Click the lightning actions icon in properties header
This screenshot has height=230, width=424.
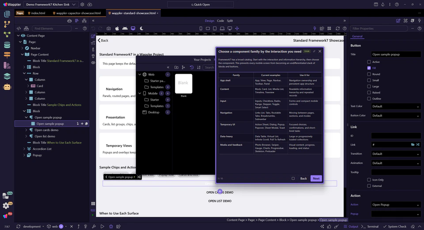pyautogui.click(x=420, y=21)
